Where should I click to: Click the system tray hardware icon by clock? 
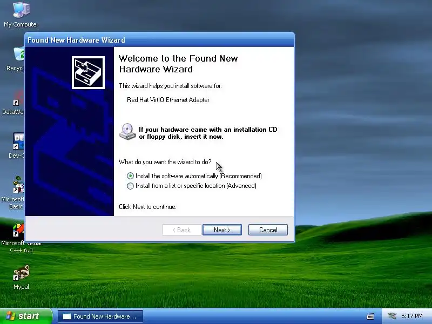coord(391,316)
